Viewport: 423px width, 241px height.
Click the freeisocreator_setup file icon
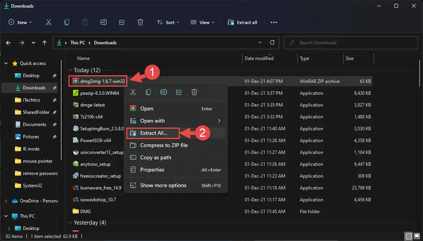76,176
